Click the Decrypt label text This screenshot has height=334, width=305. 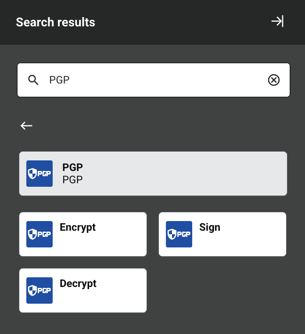pyautogui.click(x=78, y=283)
